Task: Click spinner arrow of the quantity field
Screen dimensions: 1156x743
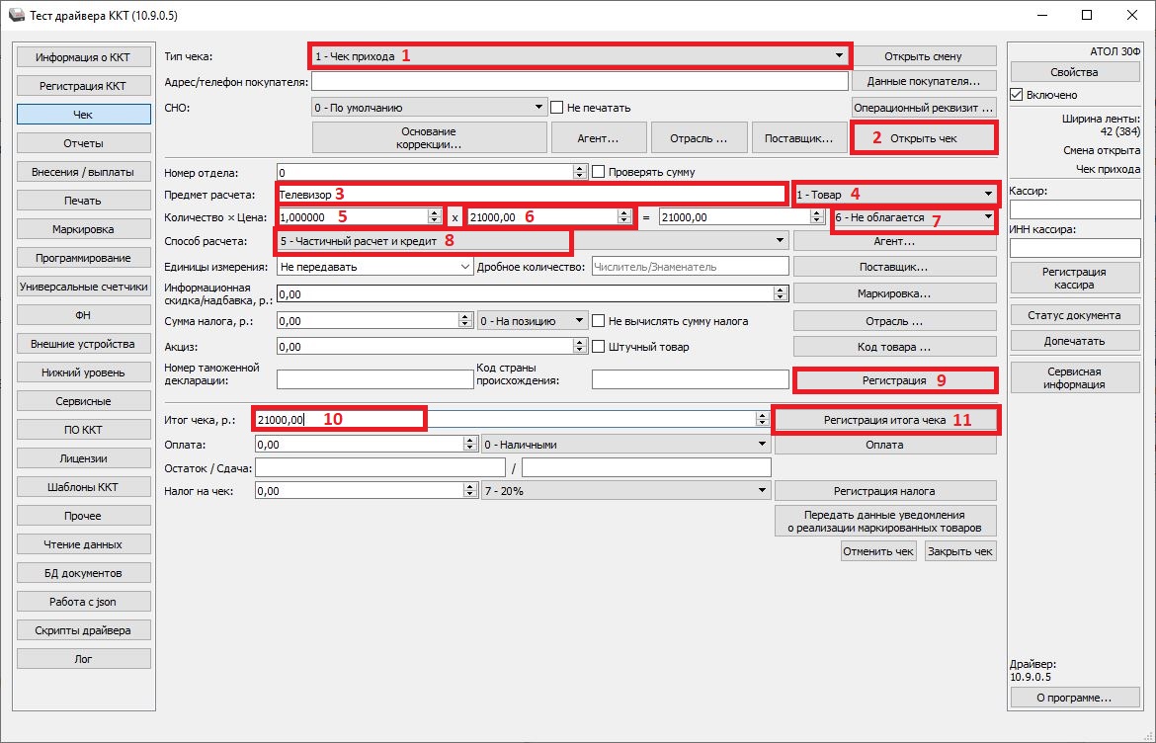Action: tap(434, 216)
